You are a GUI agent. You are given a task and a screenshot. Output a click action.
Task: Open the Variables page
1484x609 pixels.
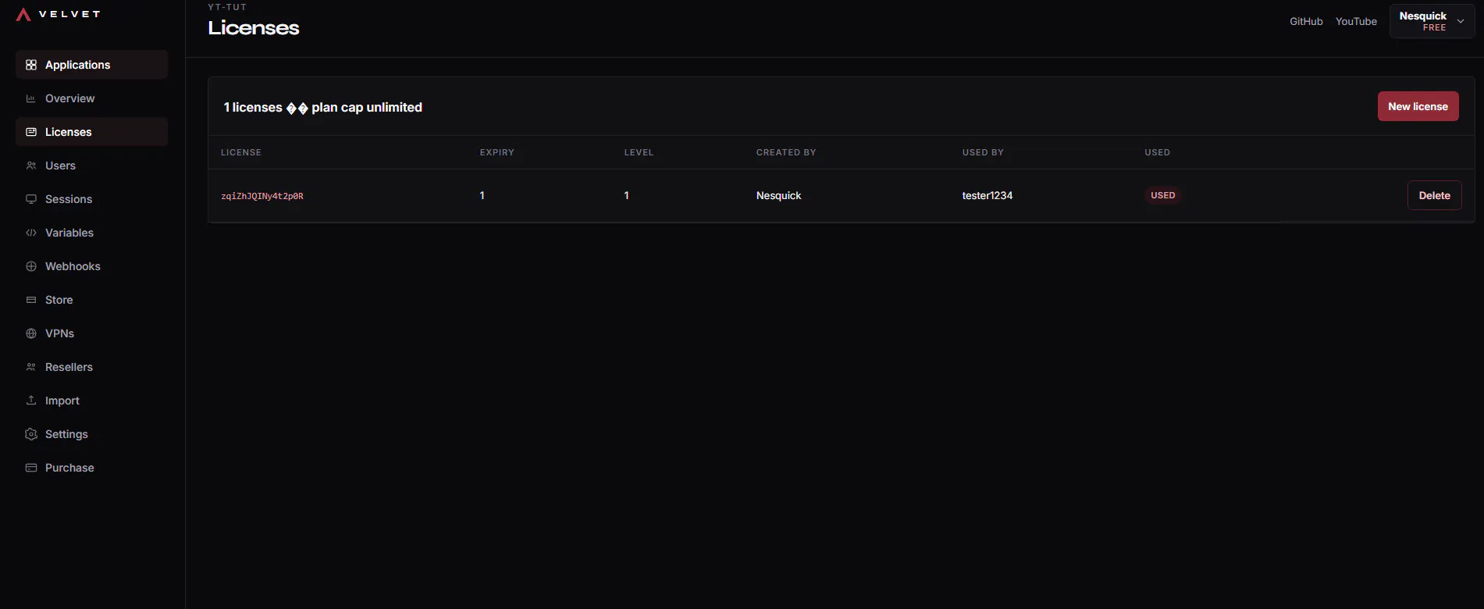coord(91,233)
